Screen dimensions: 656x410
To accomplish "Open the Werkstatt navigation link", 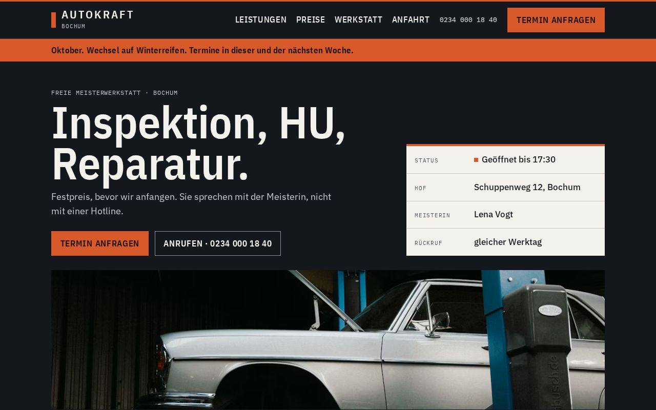I will click(358, 20).
